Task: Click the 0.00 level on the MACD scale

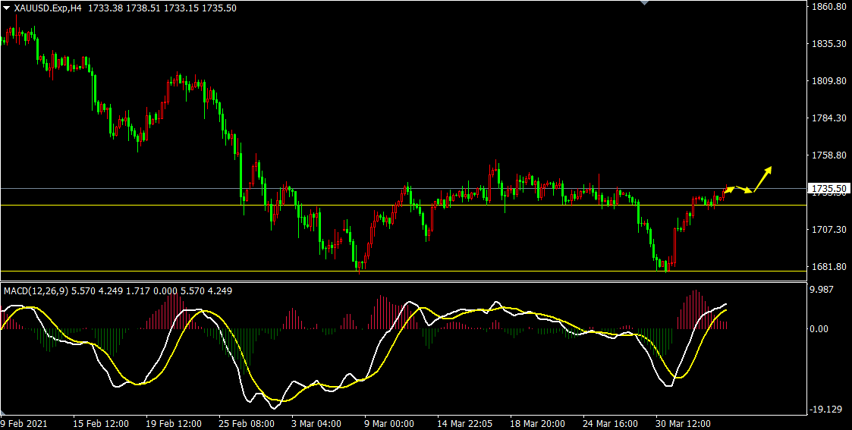Action: pos(821,329)
